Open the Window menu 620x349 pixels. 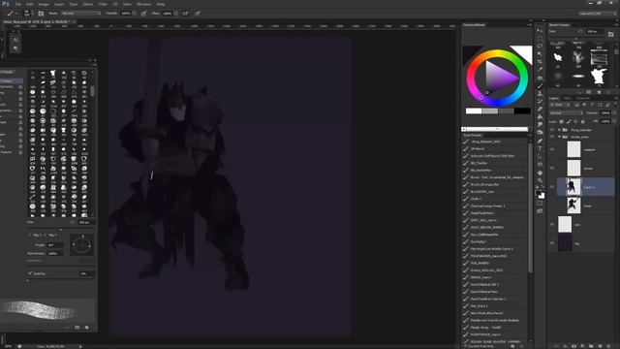click(x=143, y=4)
